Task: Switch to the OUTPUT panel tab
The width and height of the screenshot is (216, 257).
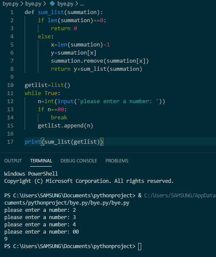Action: (13, 161)
